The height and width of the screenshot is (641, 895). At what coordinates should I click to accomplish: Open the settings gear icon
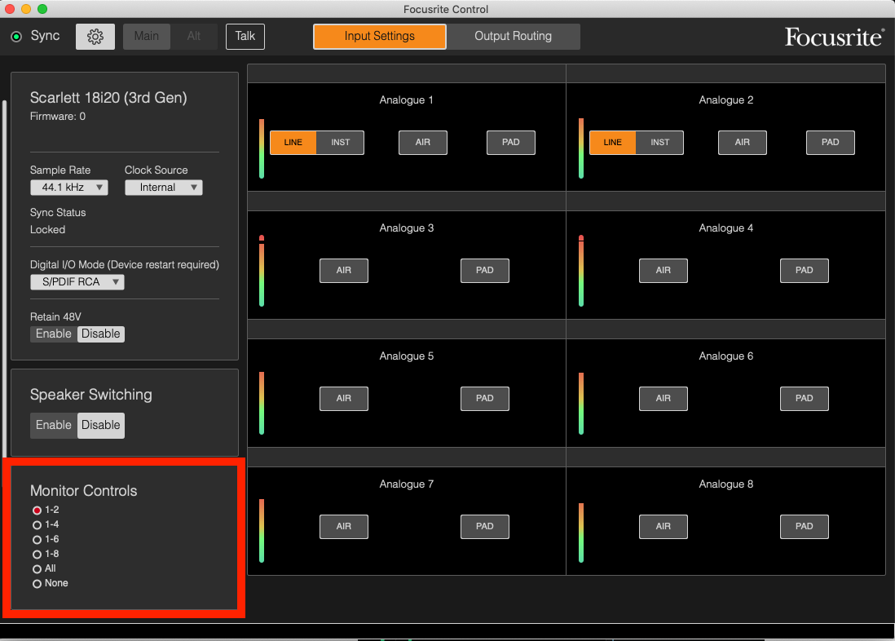[95, 37]
